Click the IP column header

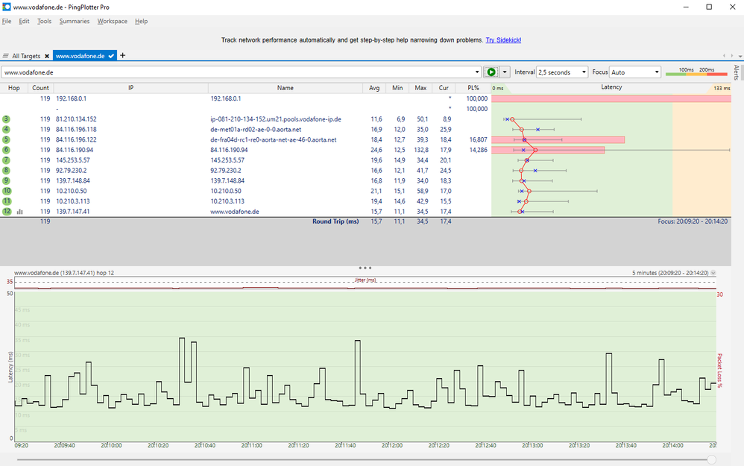click(131, 88)
